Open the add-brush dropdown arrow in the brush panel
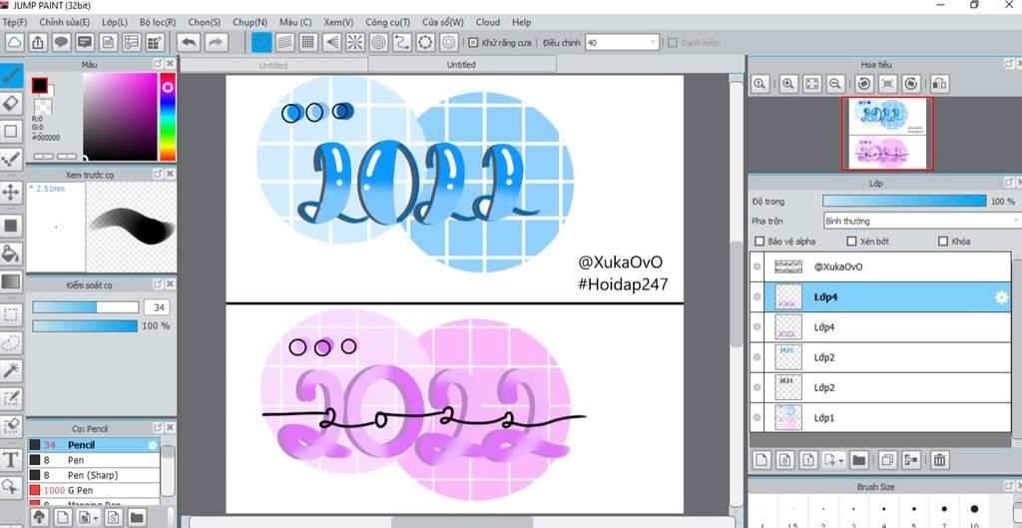1022x528 pixels. [x=96, y=518]
